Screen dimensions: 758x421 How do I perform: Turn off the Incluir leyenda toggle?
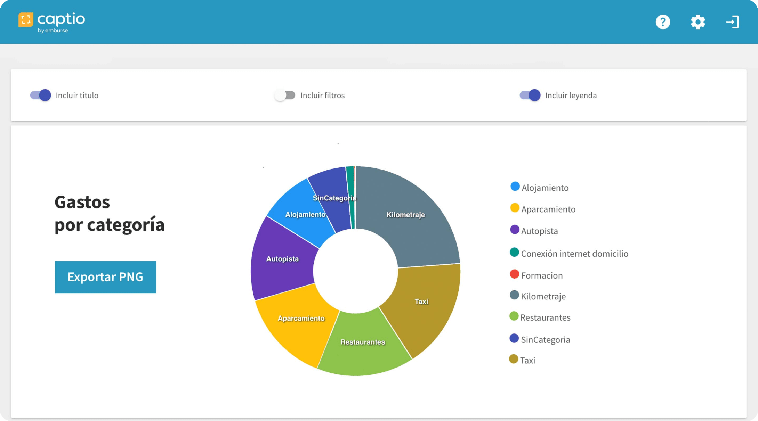pos(530,95)
